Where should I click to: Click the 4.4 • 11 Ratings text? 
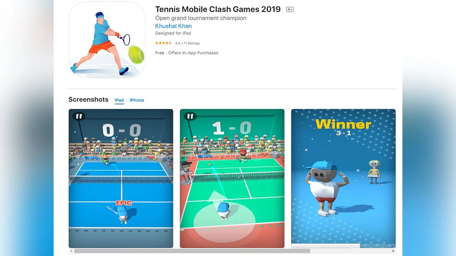[187, 43]
